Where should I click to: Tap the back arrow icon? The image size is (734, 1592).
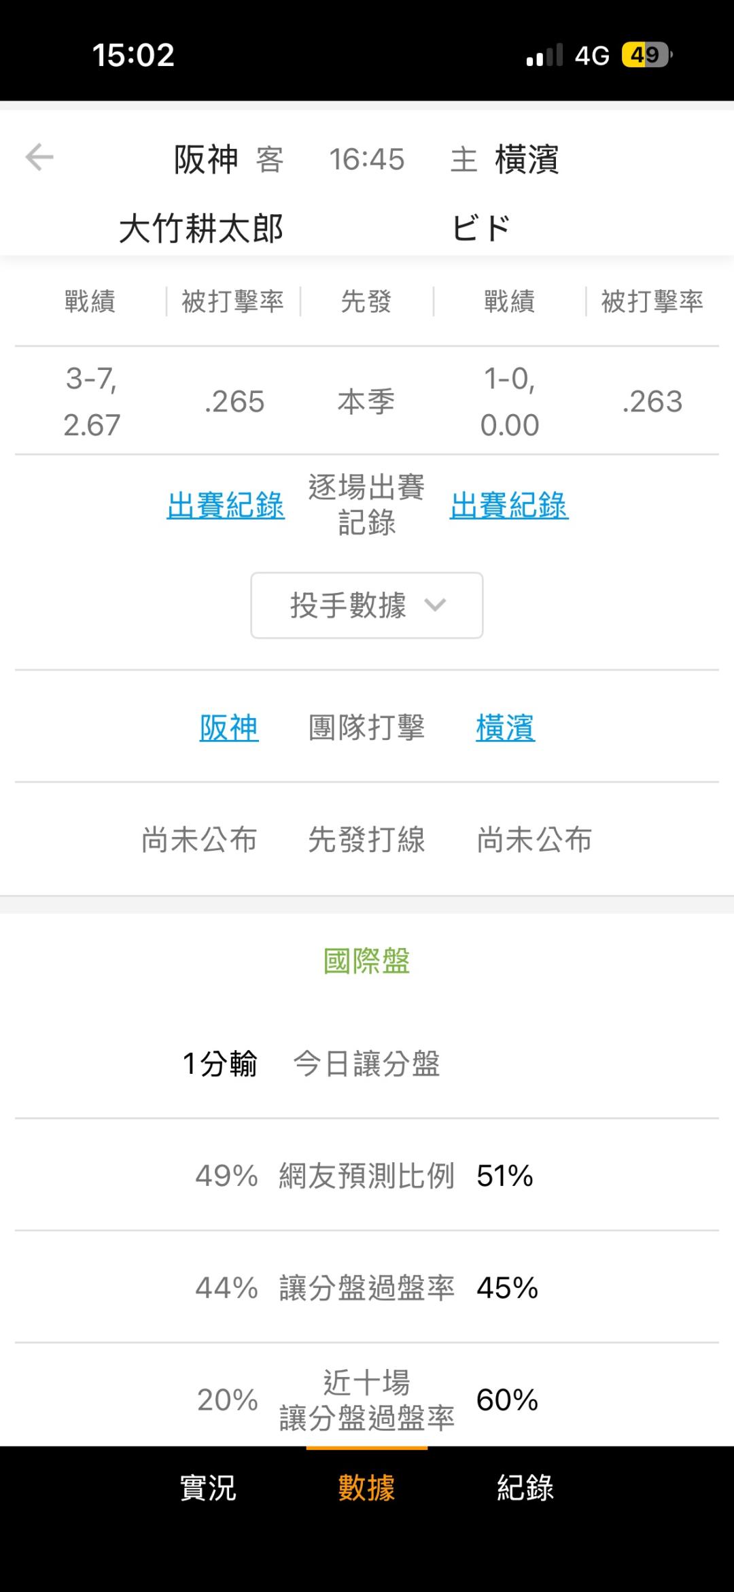tap(39, 157)
